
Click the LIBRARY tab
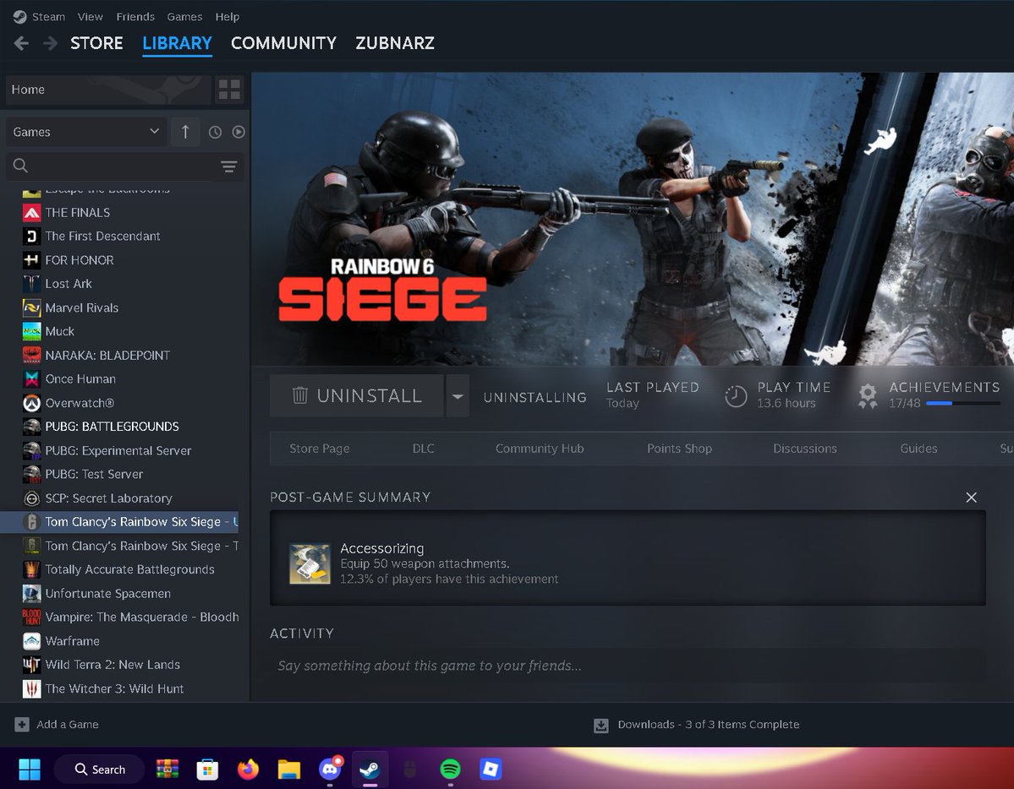click(178, 43)
